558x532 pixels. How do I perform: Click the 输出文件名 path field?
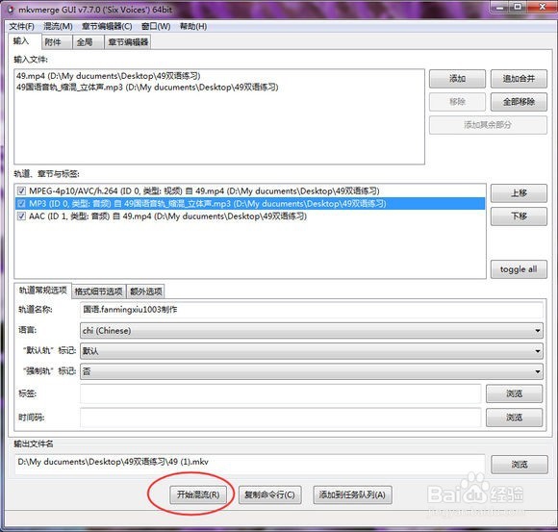point(250,464)
